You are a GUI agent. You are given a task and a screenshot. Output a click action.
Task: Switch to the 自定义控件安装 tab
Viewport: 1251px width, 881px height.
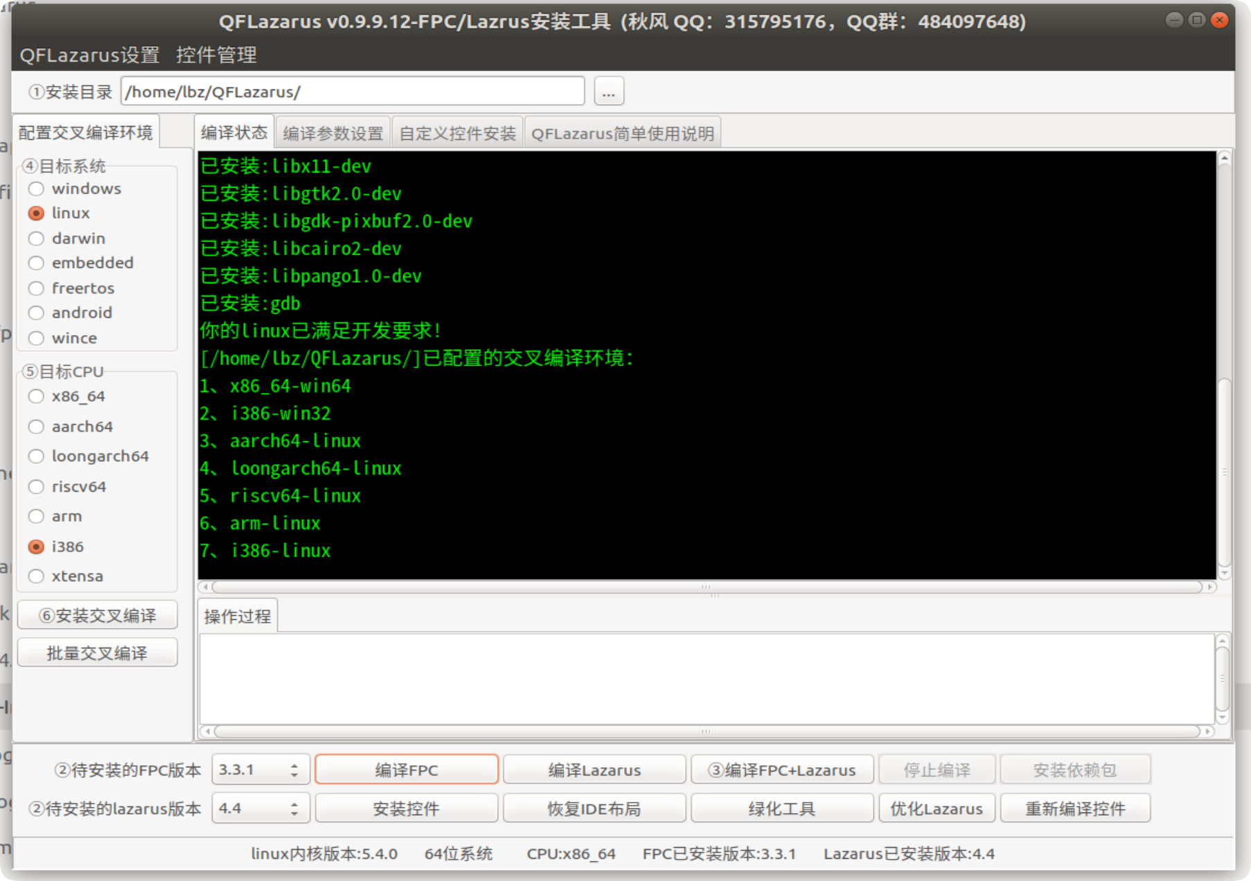click(458, 132)
